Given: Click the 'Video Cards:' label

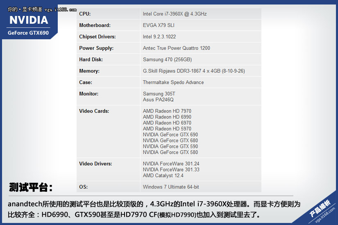Looking at the screenshot, I should (x=94, y=111).
